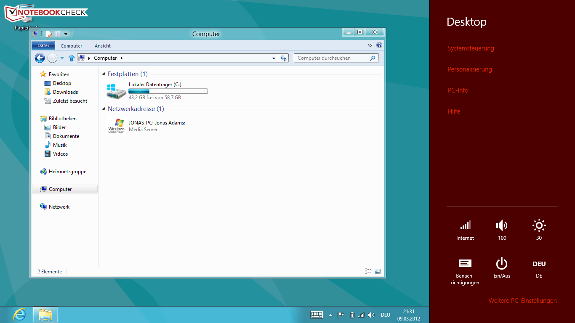Open the Musik library
The width and height of the screenshot is (575, 323).
(x=60, y=145)
